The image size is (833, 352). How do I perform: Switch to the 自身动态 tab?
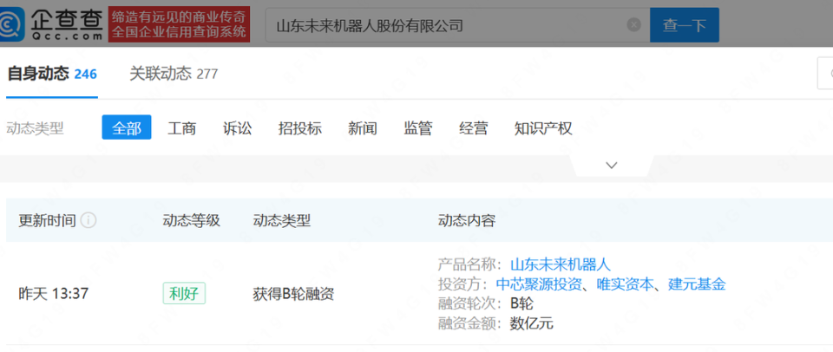pos(52,74)
